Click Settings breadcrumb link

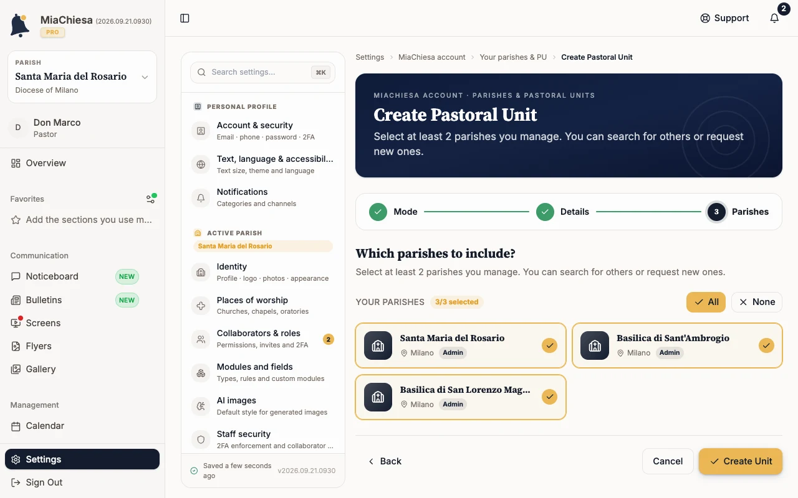[370, 57]
